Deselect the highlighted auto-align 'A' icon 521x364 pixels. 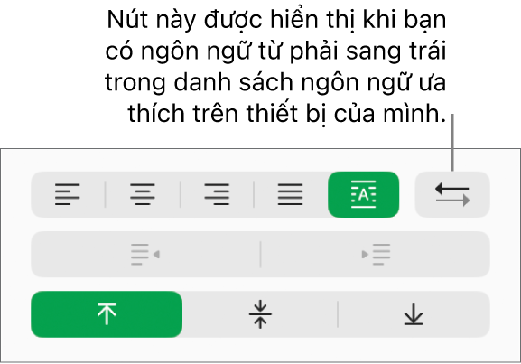(364, 194)
